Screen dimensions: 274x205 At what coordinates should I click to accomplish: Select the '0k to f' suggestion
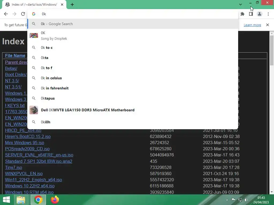click(x=133, y=68)
